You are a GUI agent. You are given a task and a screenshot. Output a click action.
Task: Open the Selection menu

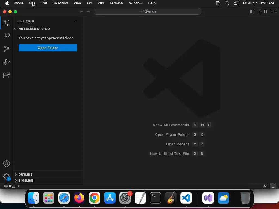tap(60, 3)
